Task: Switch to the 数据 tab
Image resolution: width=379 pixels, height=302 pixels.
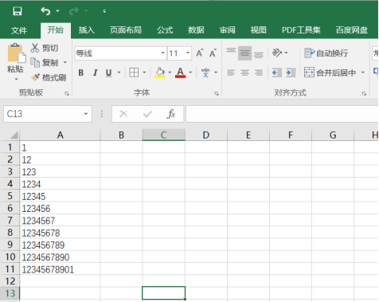Action: pos(196,30)
